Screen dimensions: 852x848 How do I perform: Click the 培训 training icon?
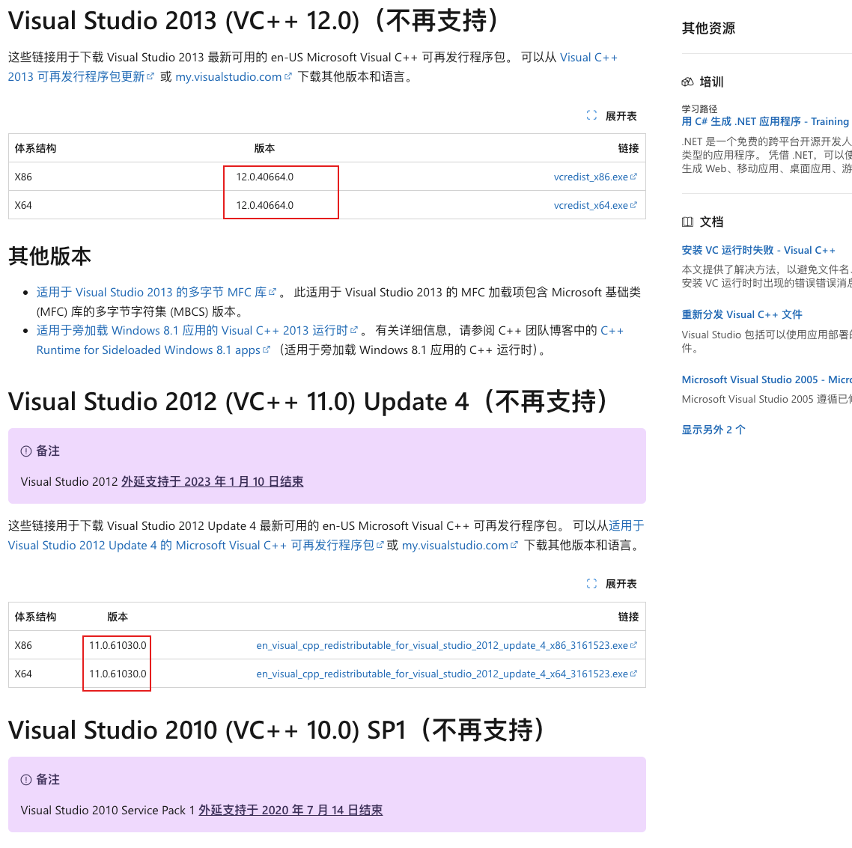pos(687,82)
